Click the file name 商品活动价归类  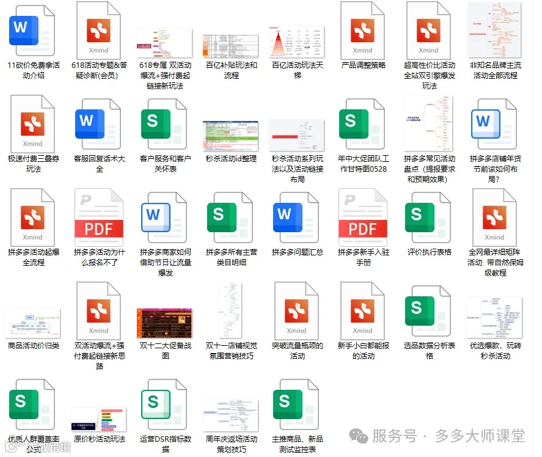[x=34, y=346]
